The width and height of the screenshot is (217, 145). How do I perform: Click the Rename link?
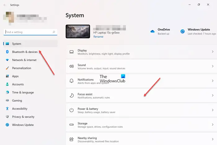[x=98, y=37]
